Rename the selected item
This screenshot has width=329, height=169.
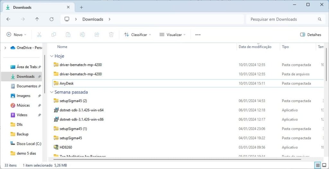coord(83,35)
